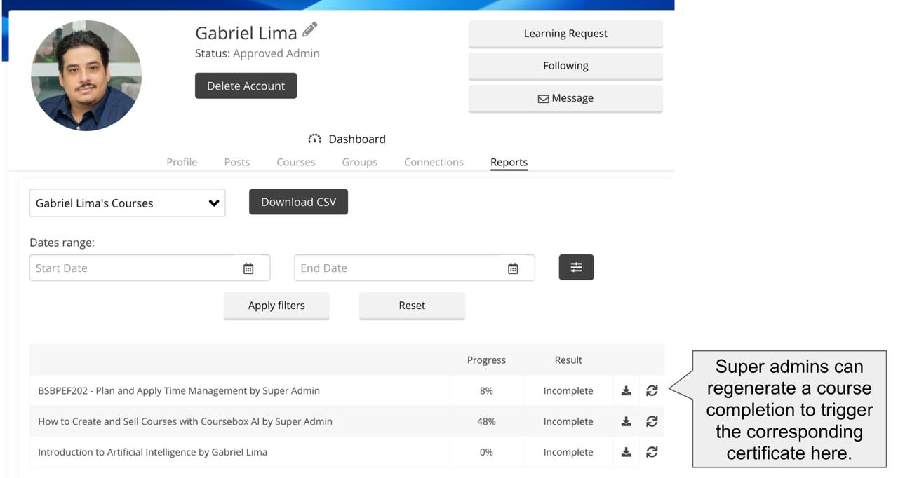Regenerate completion for Coursebox AI course row
Screen dimensions: 898x478
tap(652, 422)
